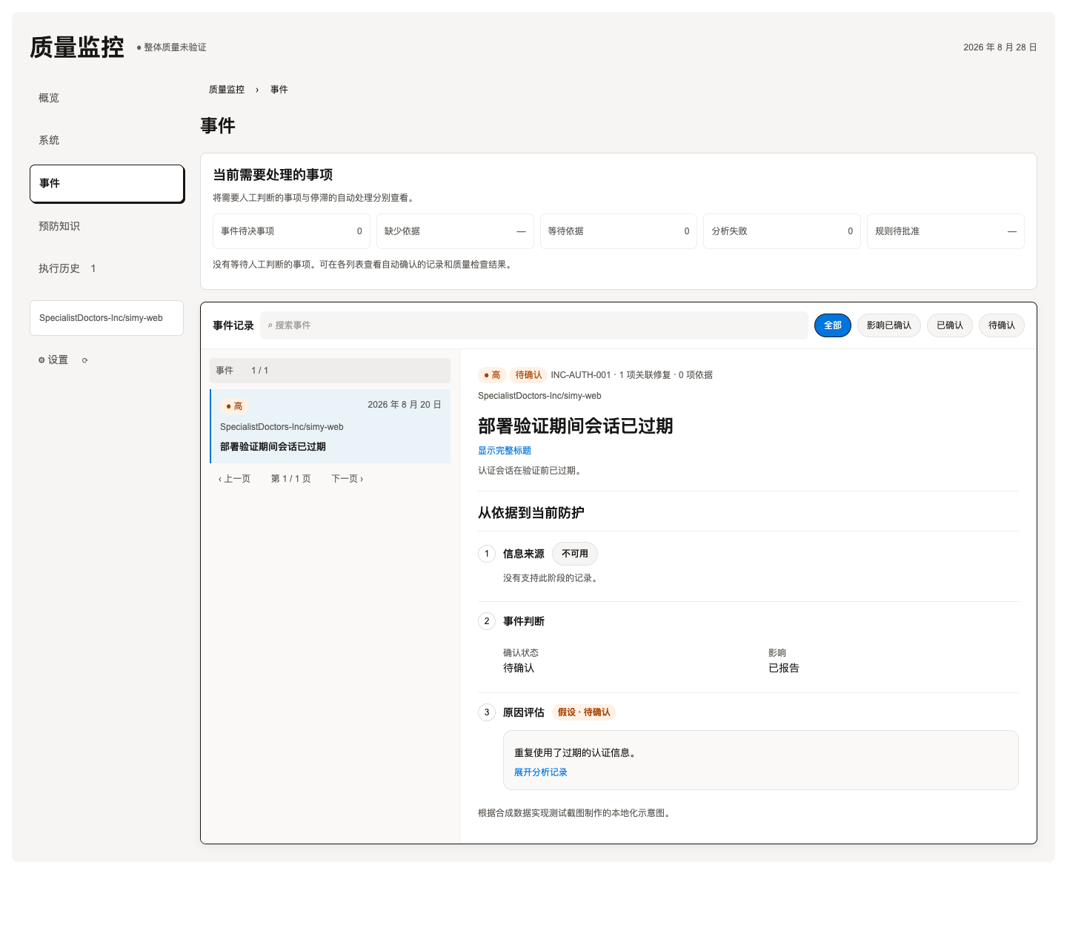Click step number 3 circle for 原因评估
Screen dimensions: 1067x934
(487, 712)
